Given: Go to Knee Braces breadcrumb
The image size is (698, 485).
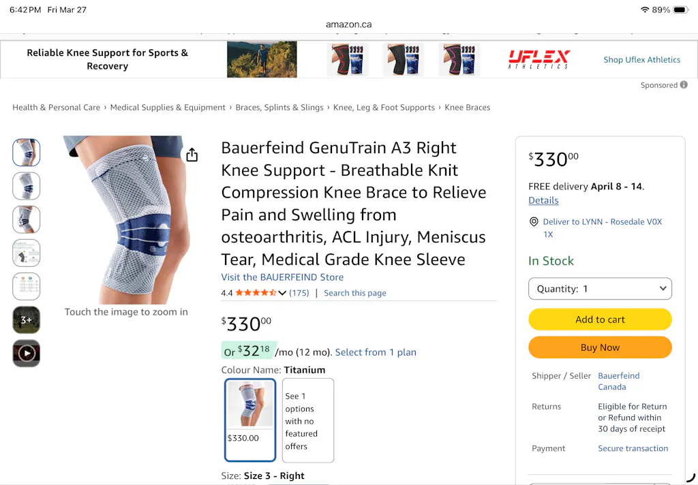Looking at the screenshot, I should (468, 108).
